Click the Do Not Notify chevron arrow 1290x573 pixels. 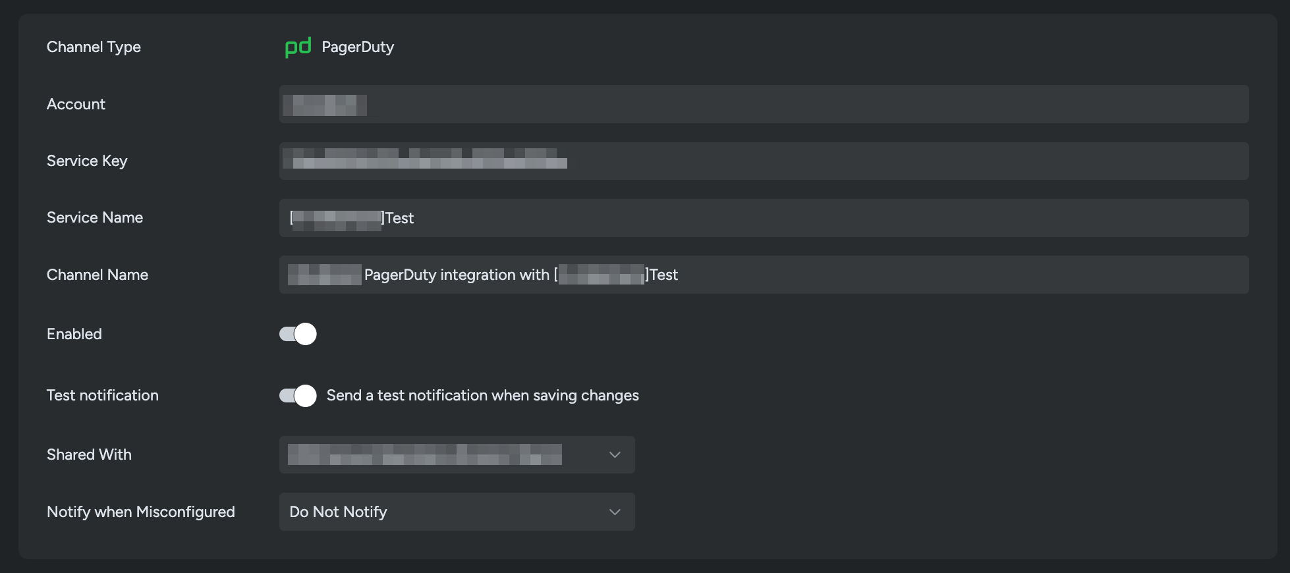(615, 512)
